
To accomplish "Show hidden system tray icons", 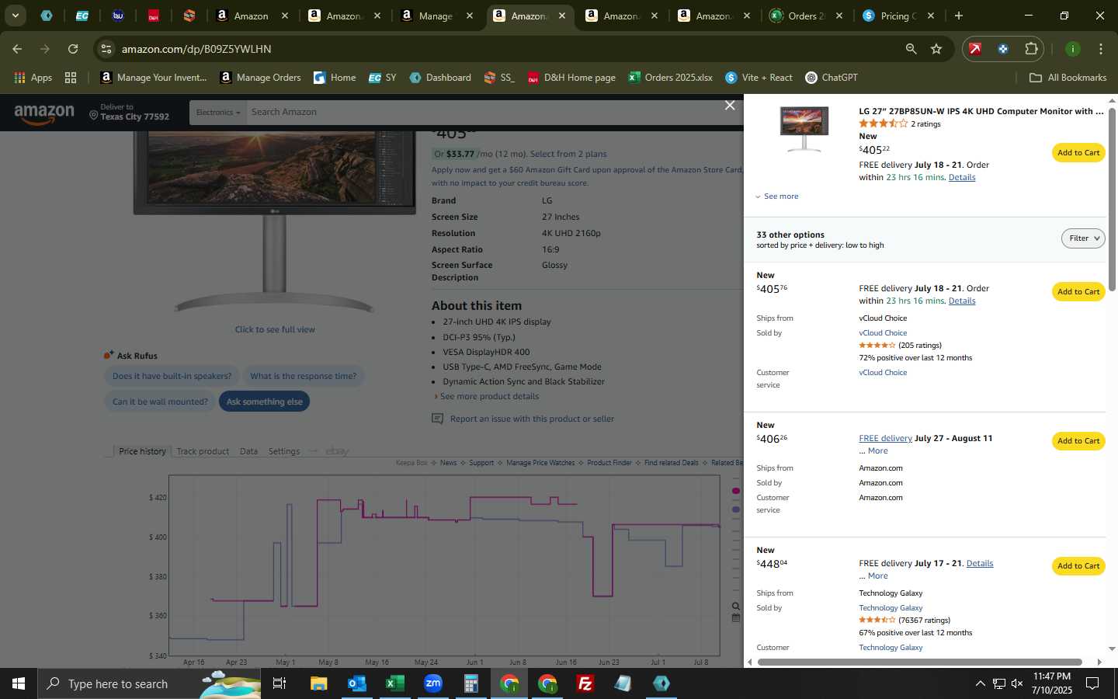I will [x=980, y=683].
